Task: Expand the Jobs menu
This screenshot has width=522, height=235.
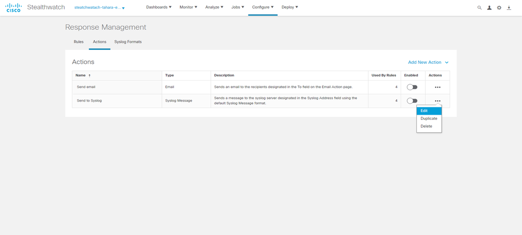Action: pos(237,7)
